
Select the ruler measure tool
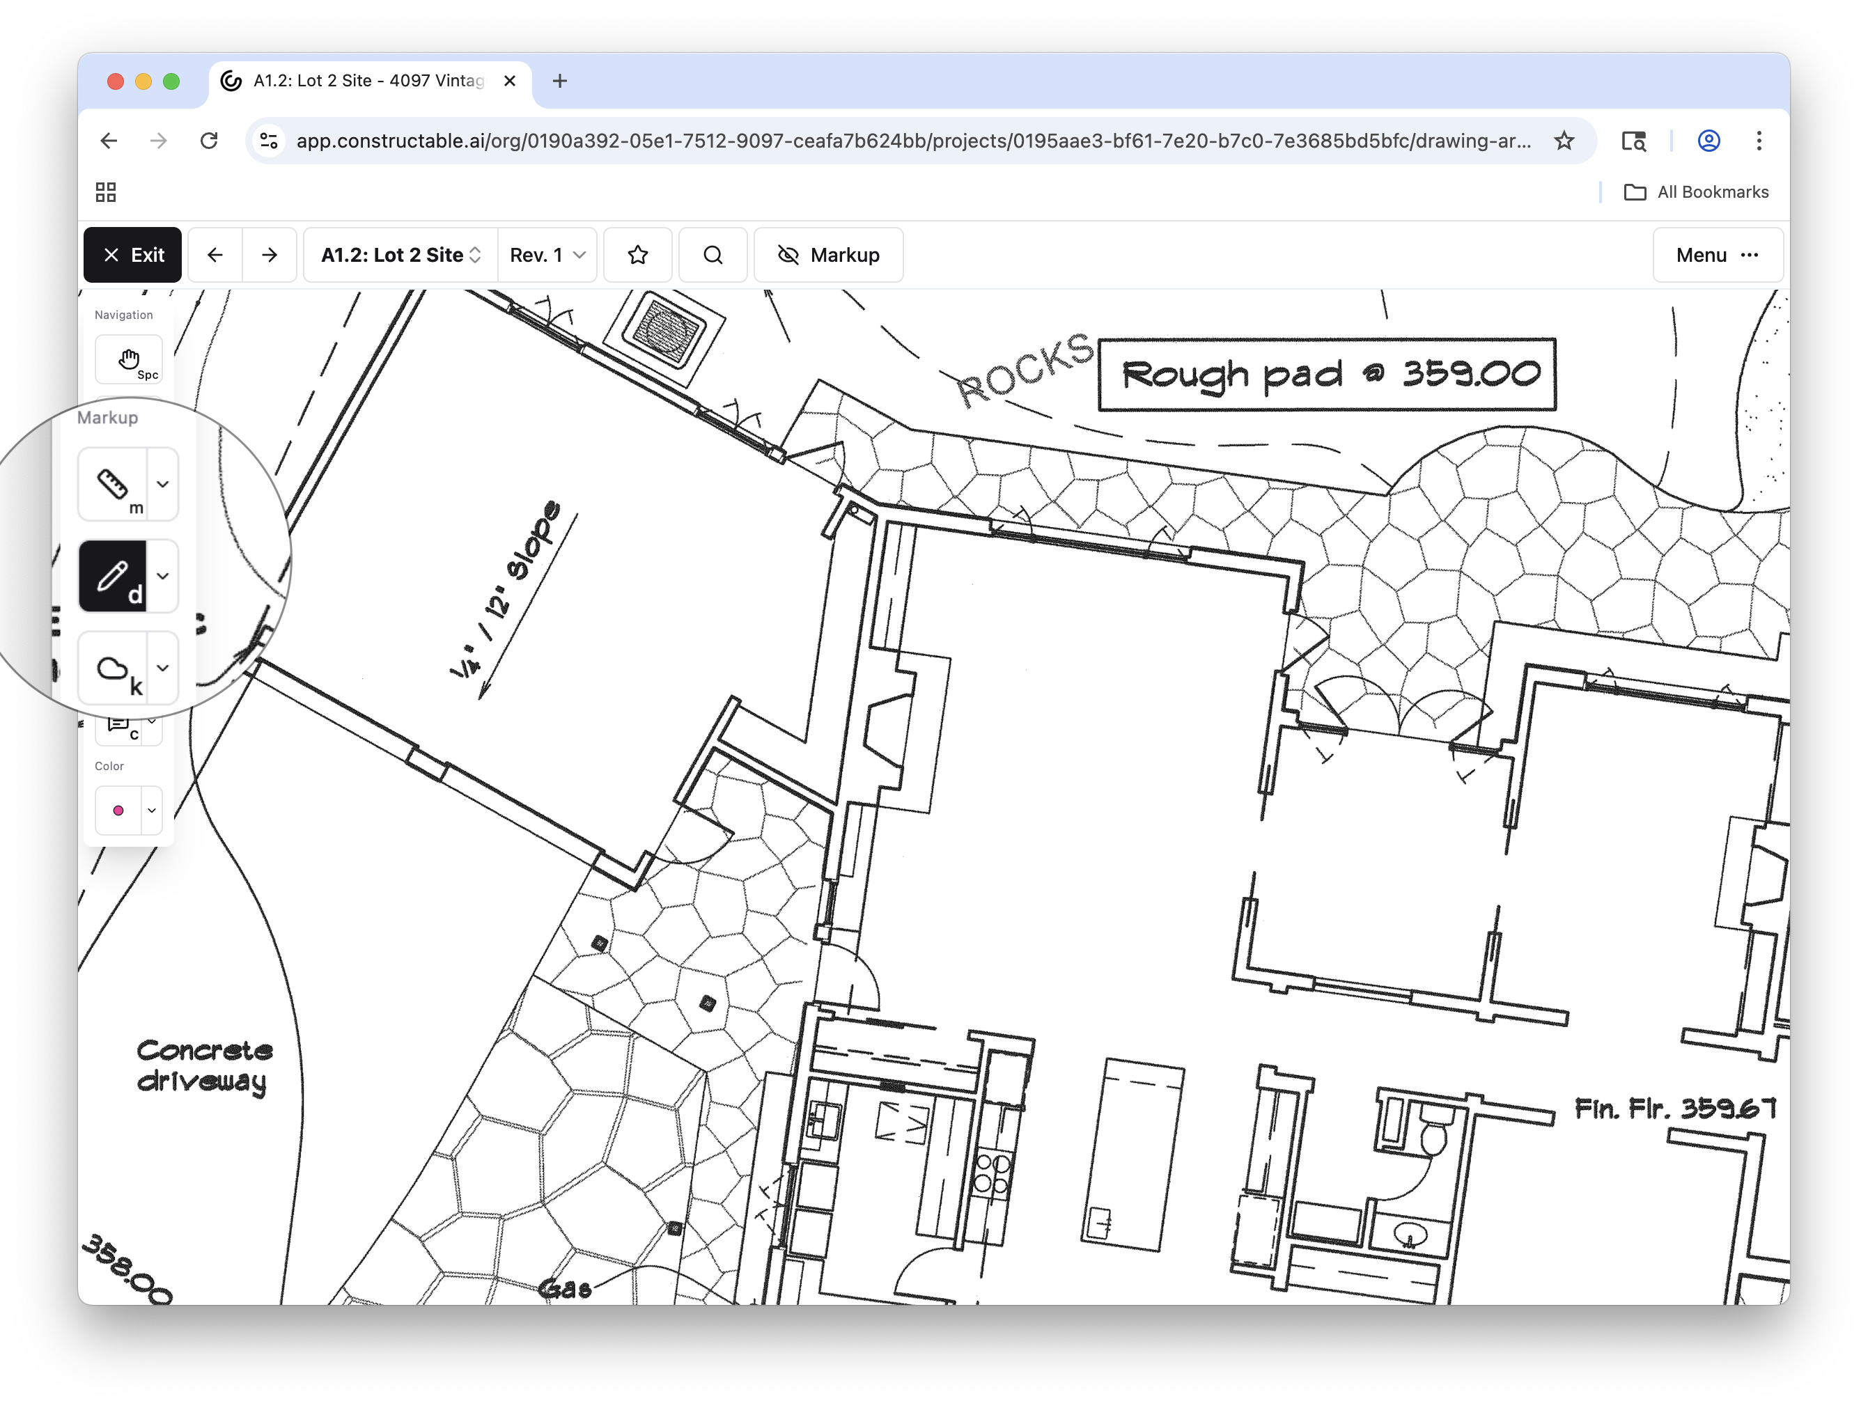pos(112,485)
